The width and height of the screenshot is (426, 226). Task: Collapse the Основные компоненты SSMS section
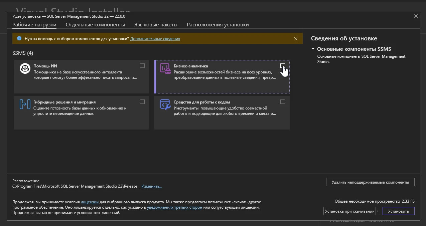(x=313, y=48)
